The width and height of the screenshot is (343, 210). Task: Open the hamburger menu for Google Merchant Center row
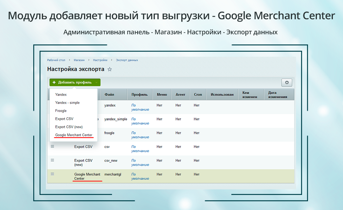point(52,174)
